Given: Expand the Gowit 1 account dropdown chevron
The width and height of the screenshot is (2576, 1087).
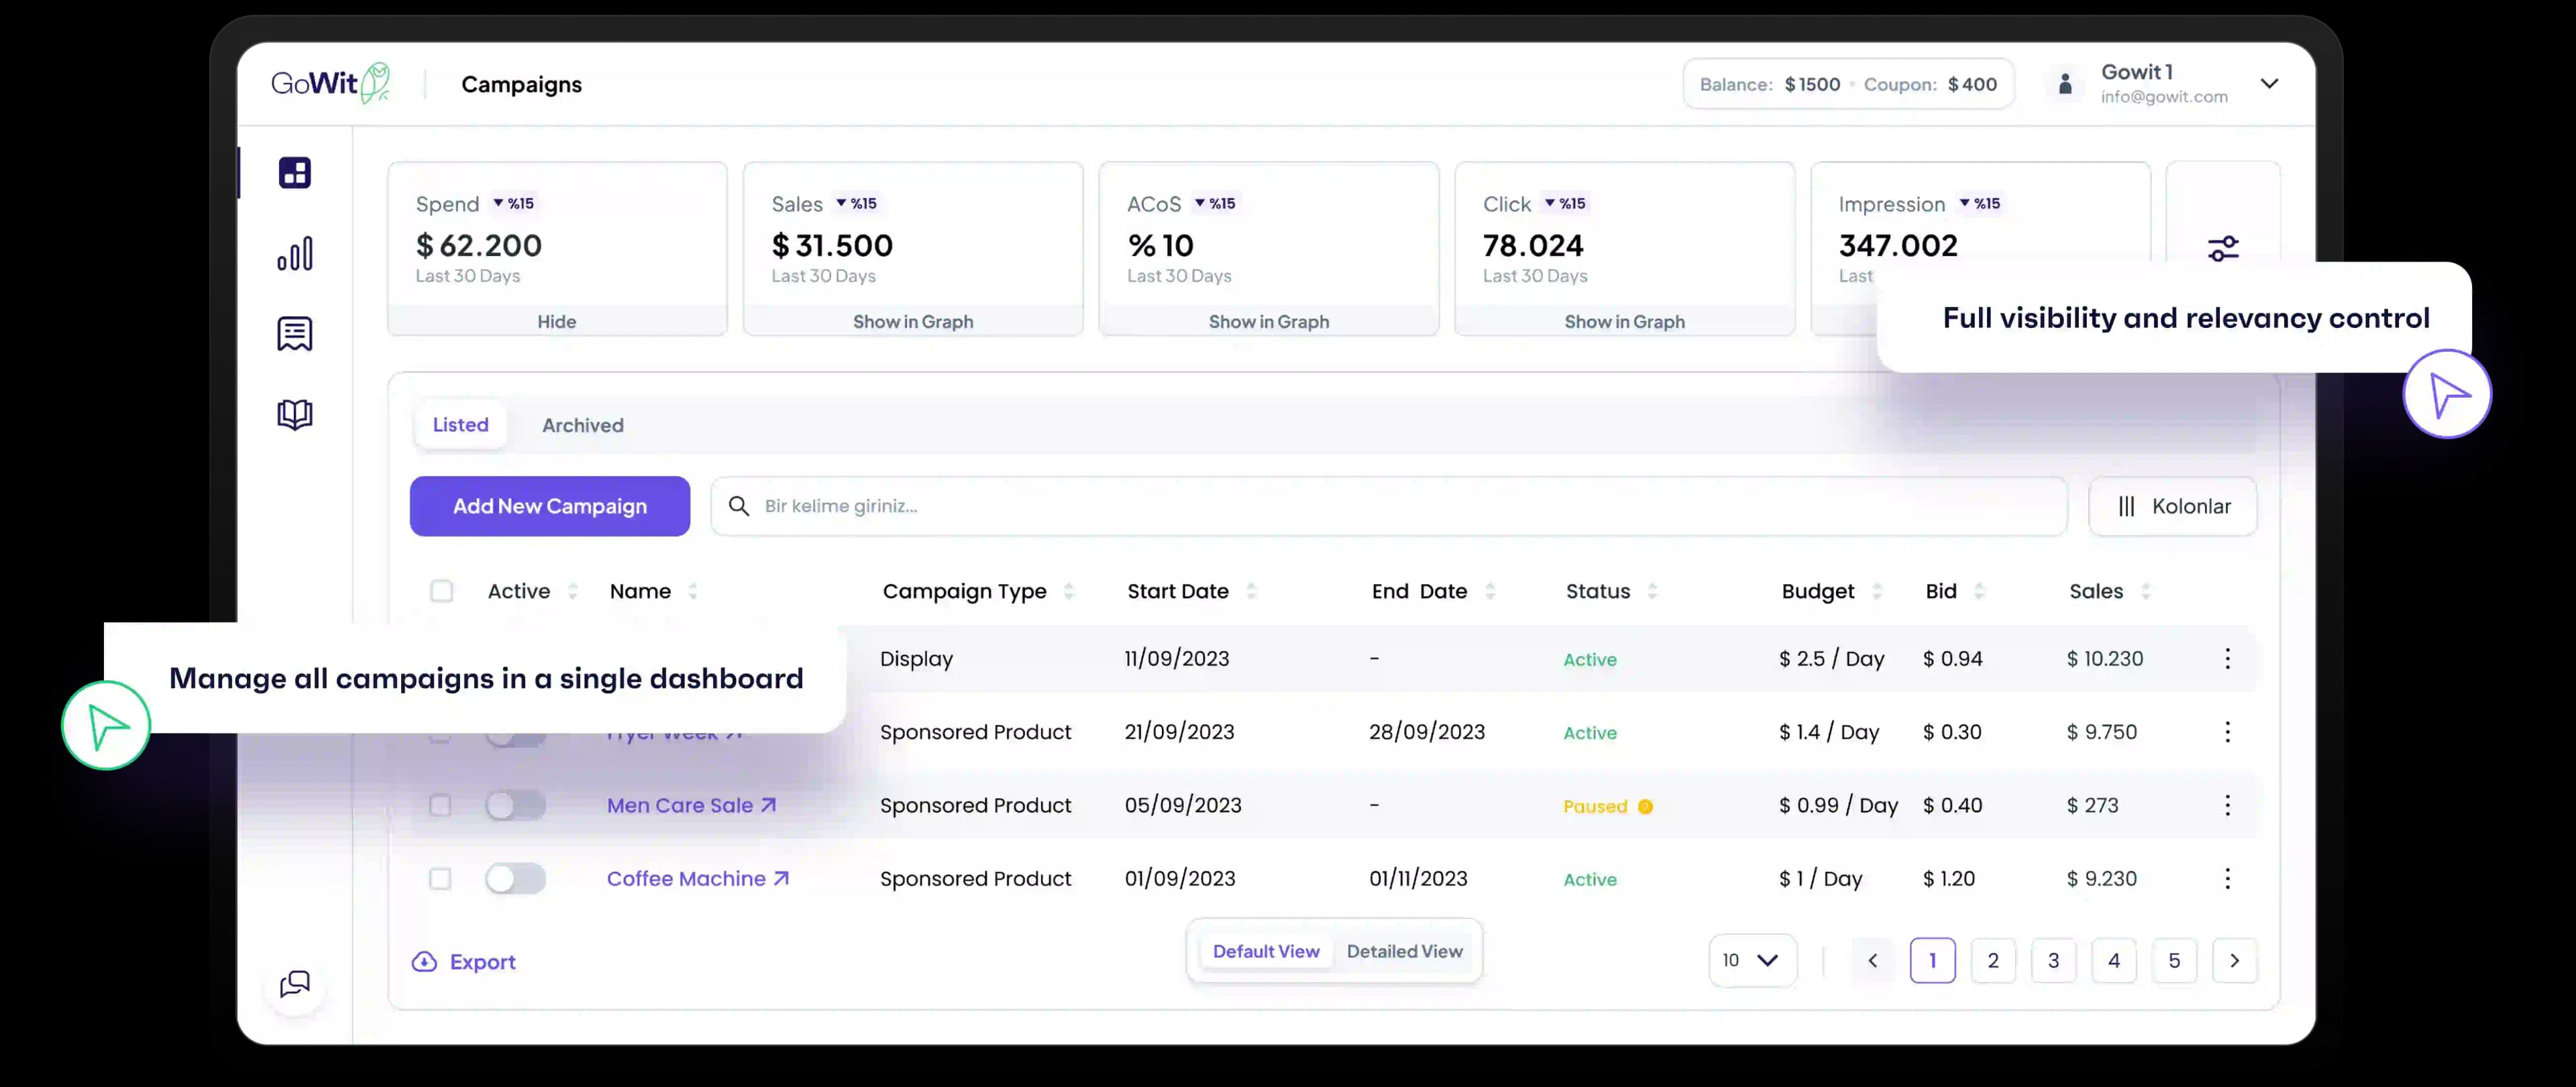Looking at the screenshot, I should click(2269, 84).
